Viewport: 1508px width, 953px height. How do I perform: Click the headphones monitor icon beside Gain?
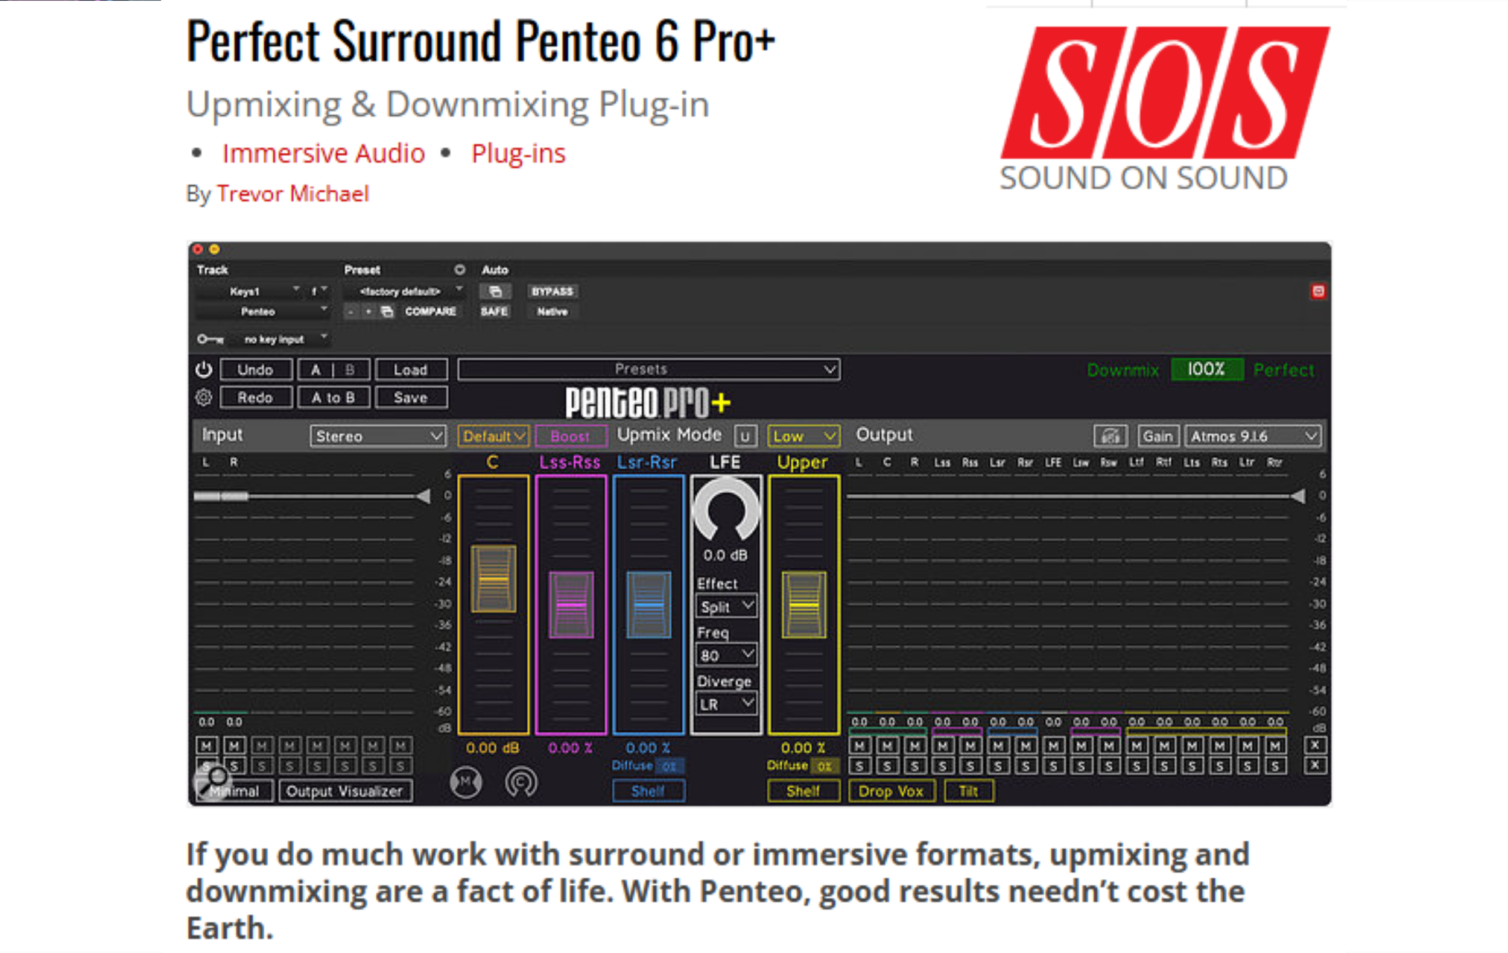click(x=1110, y=436)
